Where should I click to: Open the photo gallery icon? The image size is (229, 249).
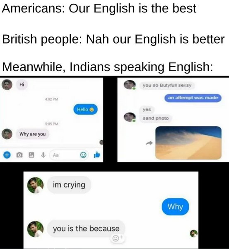tap(31, 155)
